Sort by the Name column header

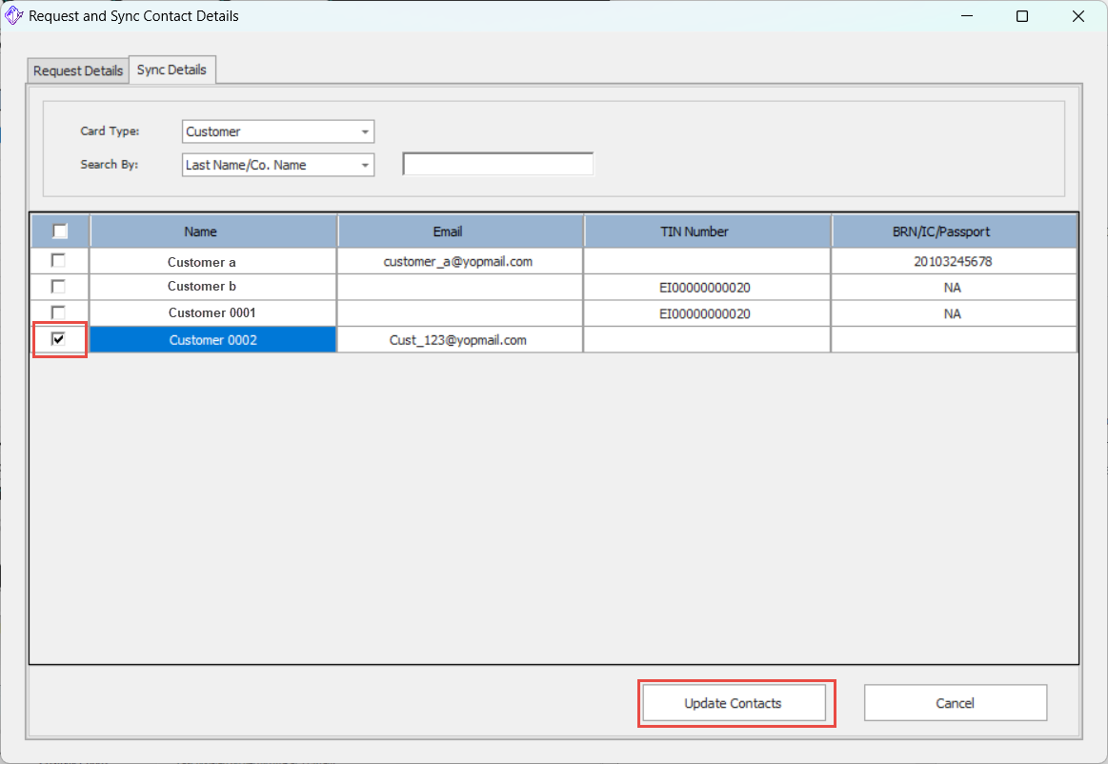[201, 231]
